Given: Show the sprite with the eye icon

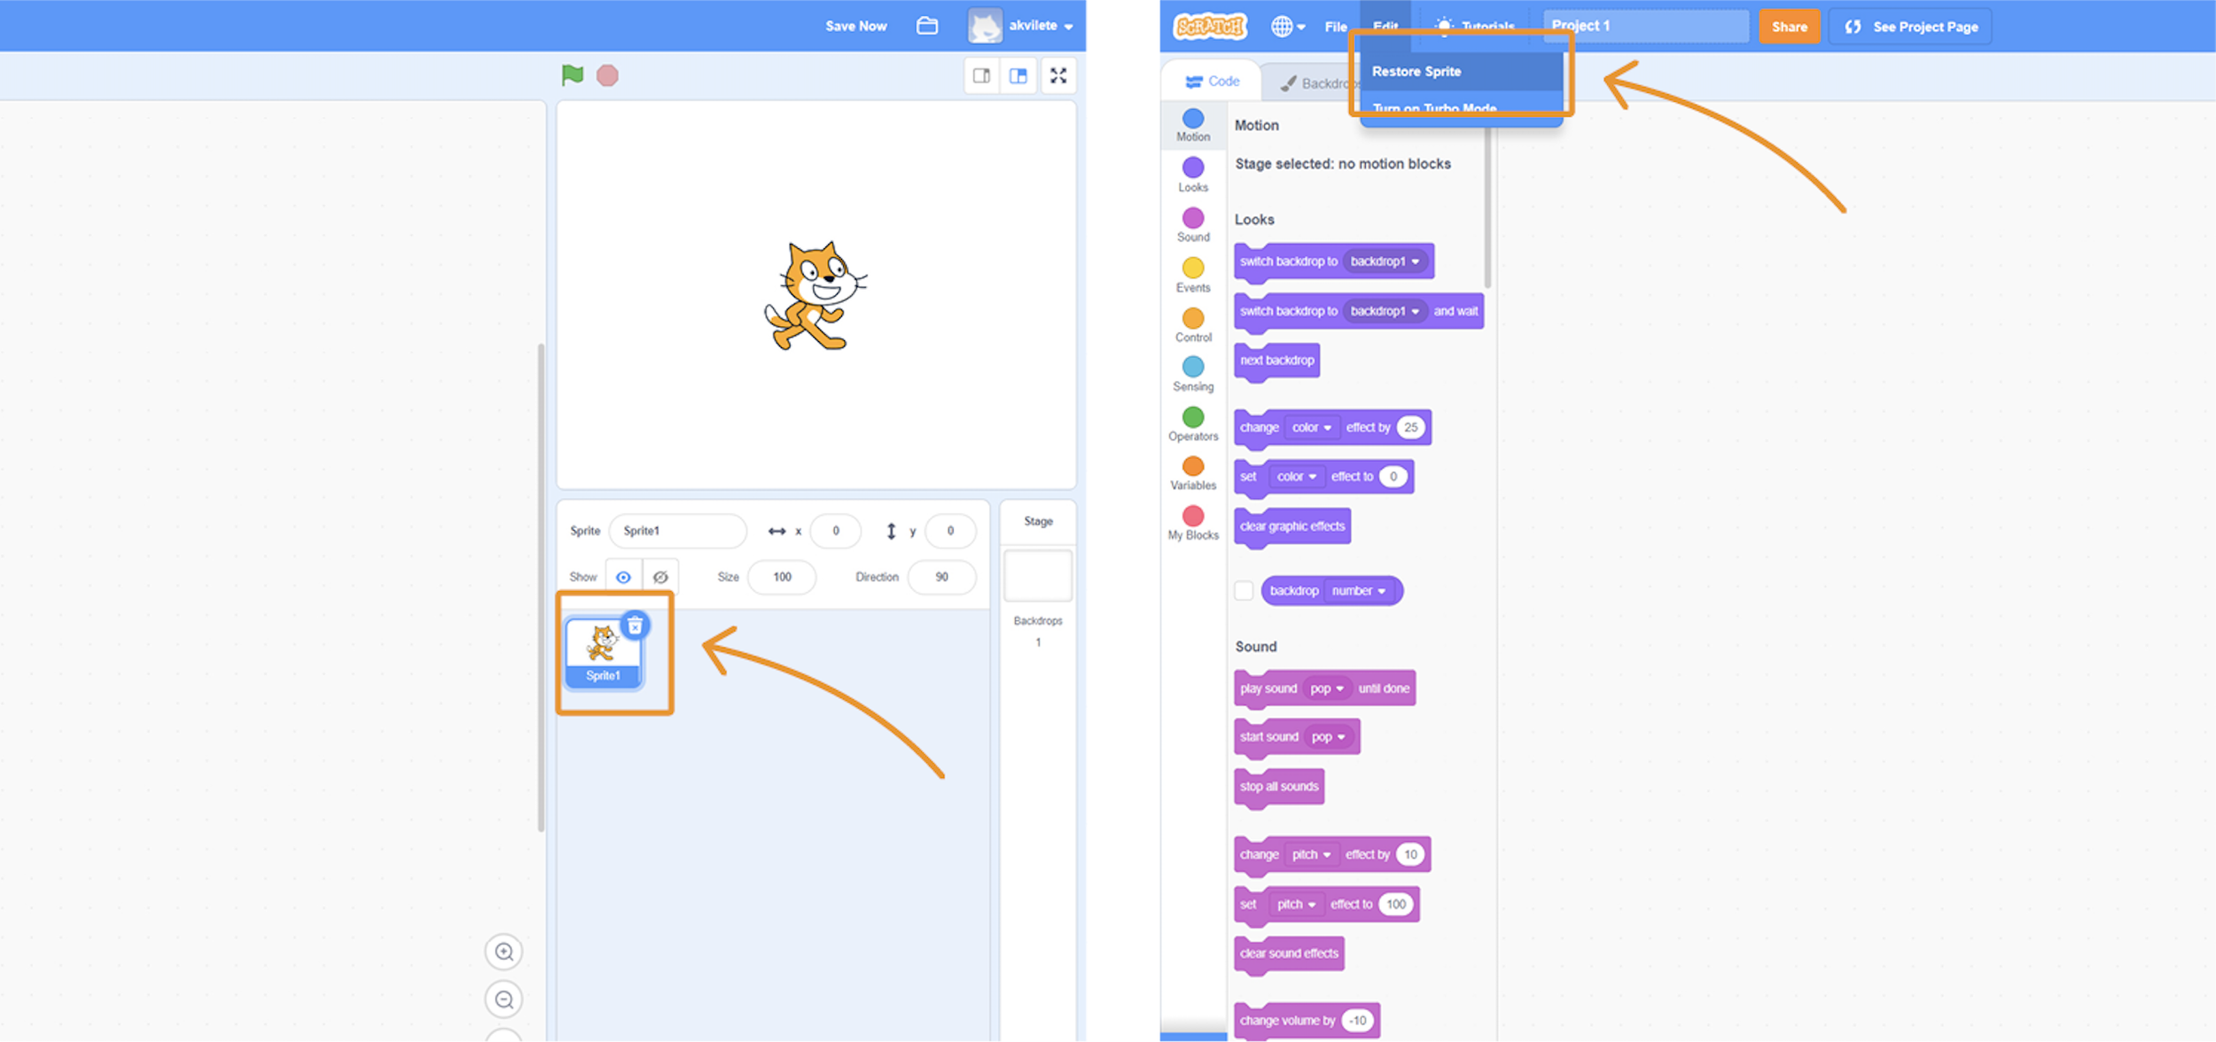Looking at the screenshot, I should (623, 577).
